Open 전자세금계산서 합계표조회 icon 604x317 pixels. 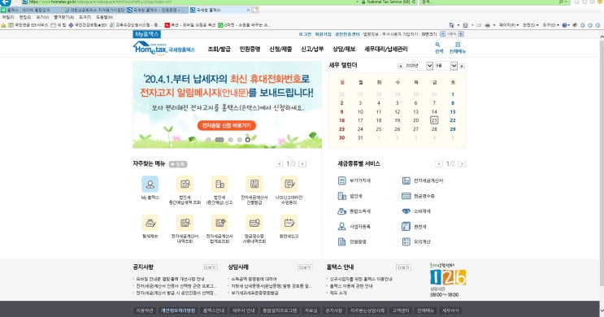pyautogui.click(x=219, y=223)
